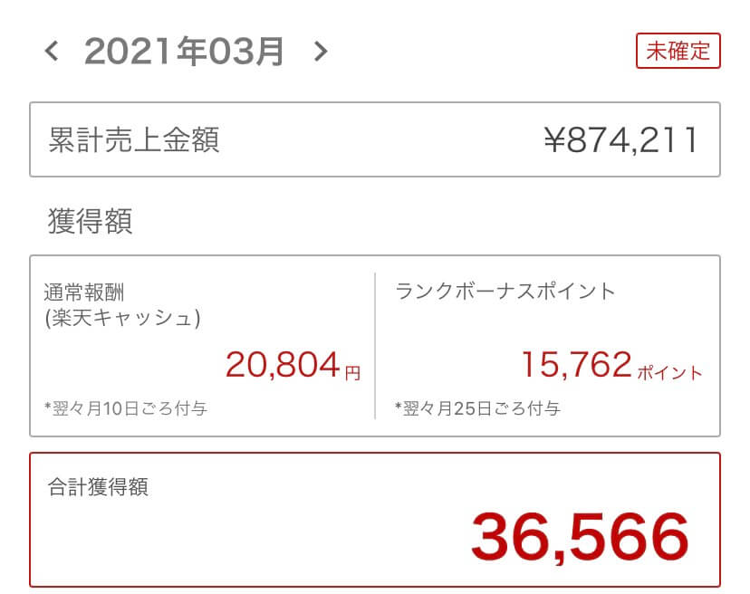
Task: Select the 合計獲得額 label
Action: 98,487
